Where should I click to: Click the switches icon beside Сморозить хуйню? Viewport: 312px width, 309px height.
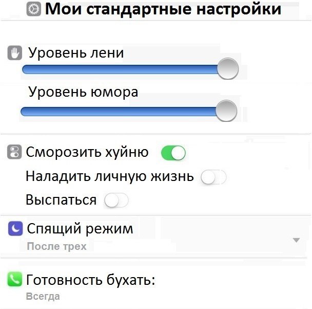(x=15, y=153)
